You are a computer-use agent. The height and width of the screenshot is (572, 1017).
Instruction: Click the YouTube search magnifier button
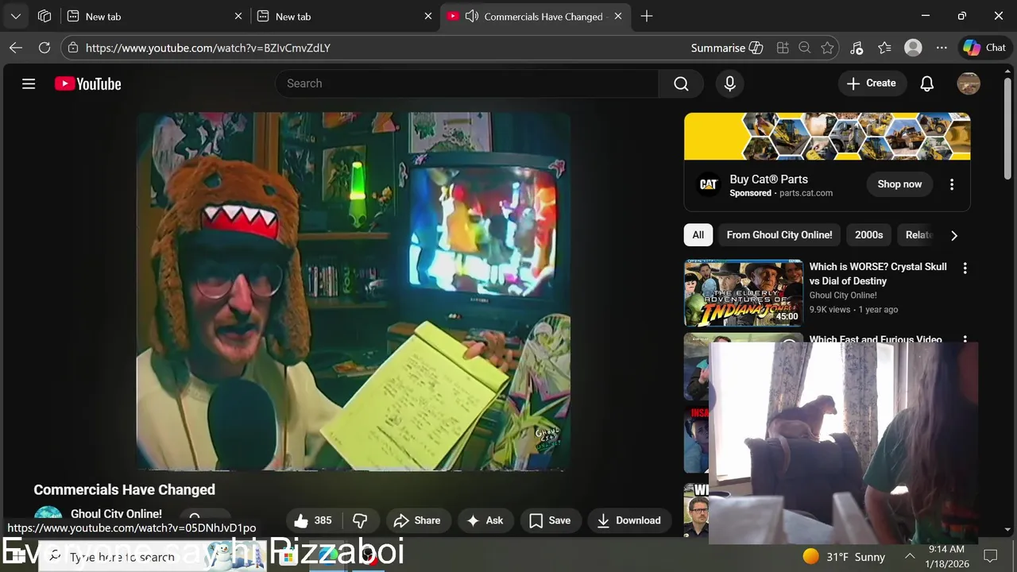(x=681, y=83)
